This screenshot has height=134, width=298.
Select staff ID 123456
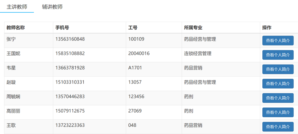coord(136,97)
